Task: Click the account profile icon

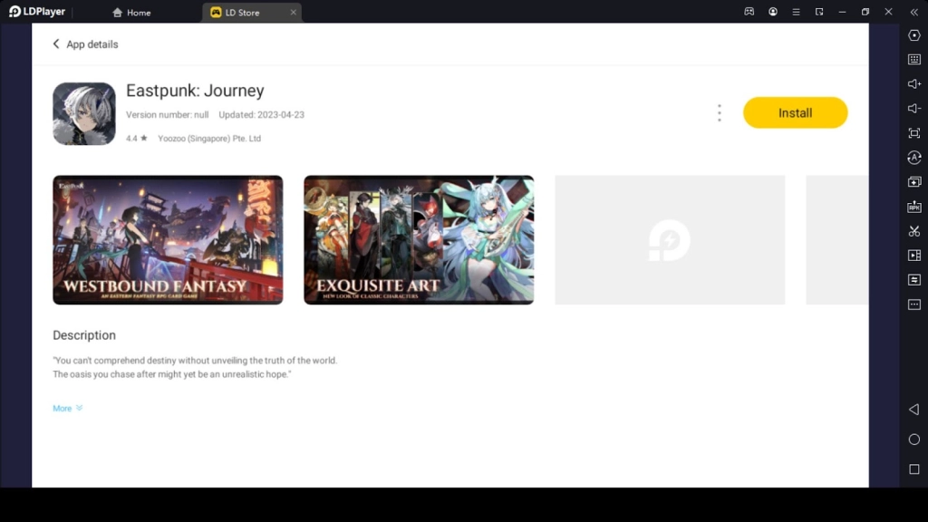Action: [x=773, y=12]
